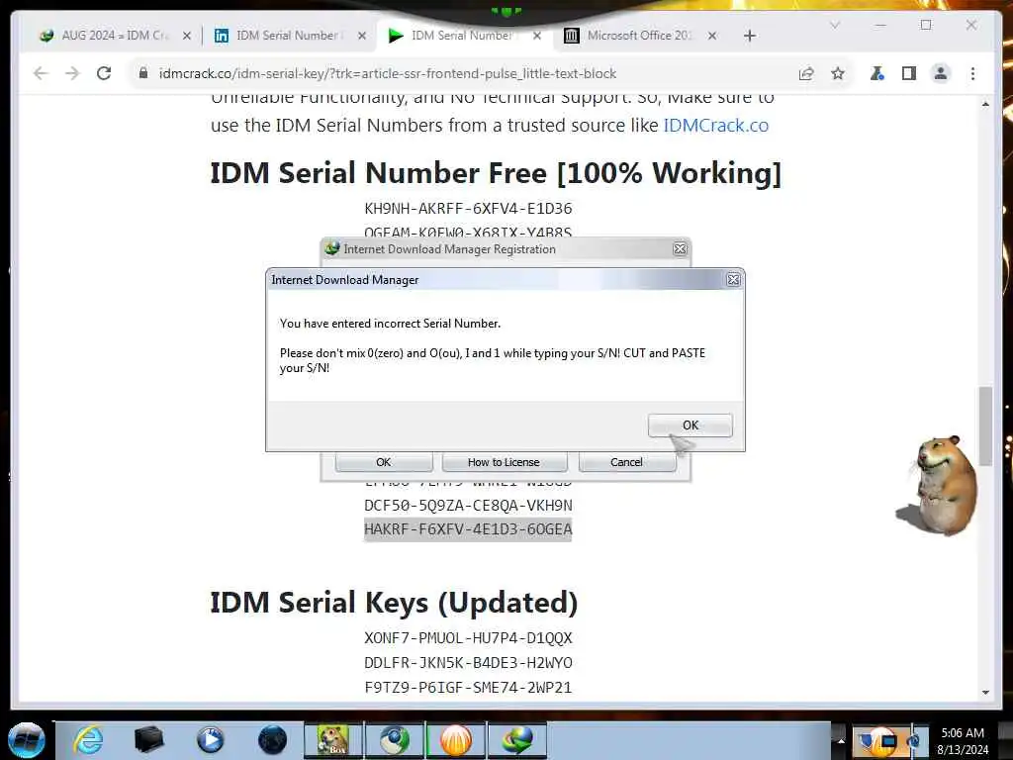Open the Chrome three-dot menu
Image resolution: width=1013 pixels, height=760 pixels.
point(973,73)
